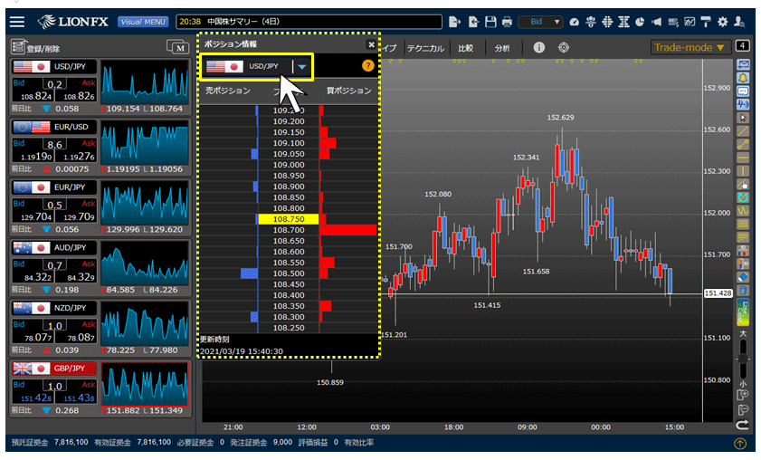The width and height of the screenshot is (761, 460).
Task: Expand the USD/JPY currency pair dropdown
Action: [301, 66]
